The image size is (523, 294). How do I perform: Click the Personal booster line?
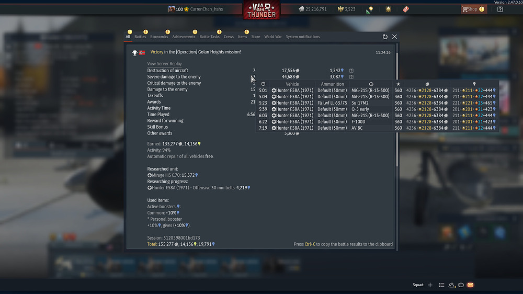(x=164, y=219)
